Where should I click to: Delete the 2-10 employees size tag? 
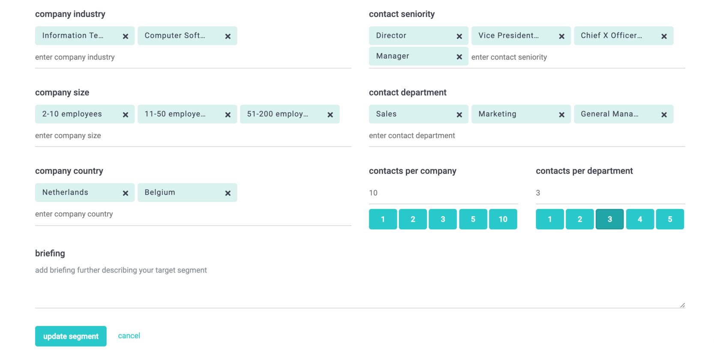tap(125, 115)
